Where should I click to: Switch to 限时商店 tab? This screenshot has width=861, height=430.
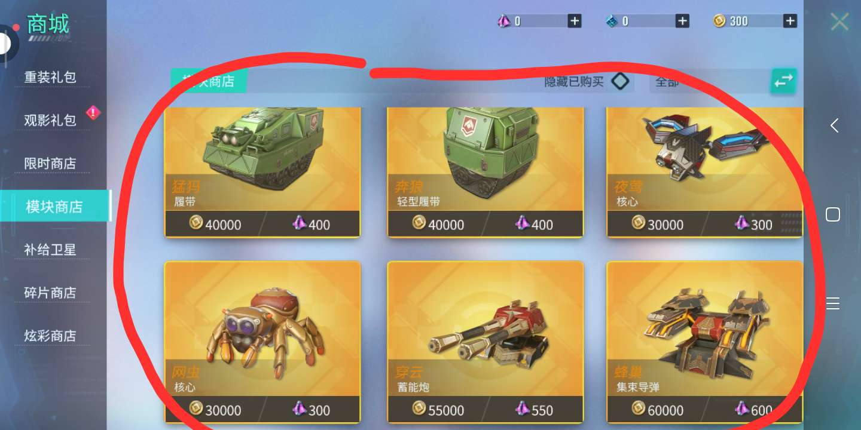click(50, 163)
